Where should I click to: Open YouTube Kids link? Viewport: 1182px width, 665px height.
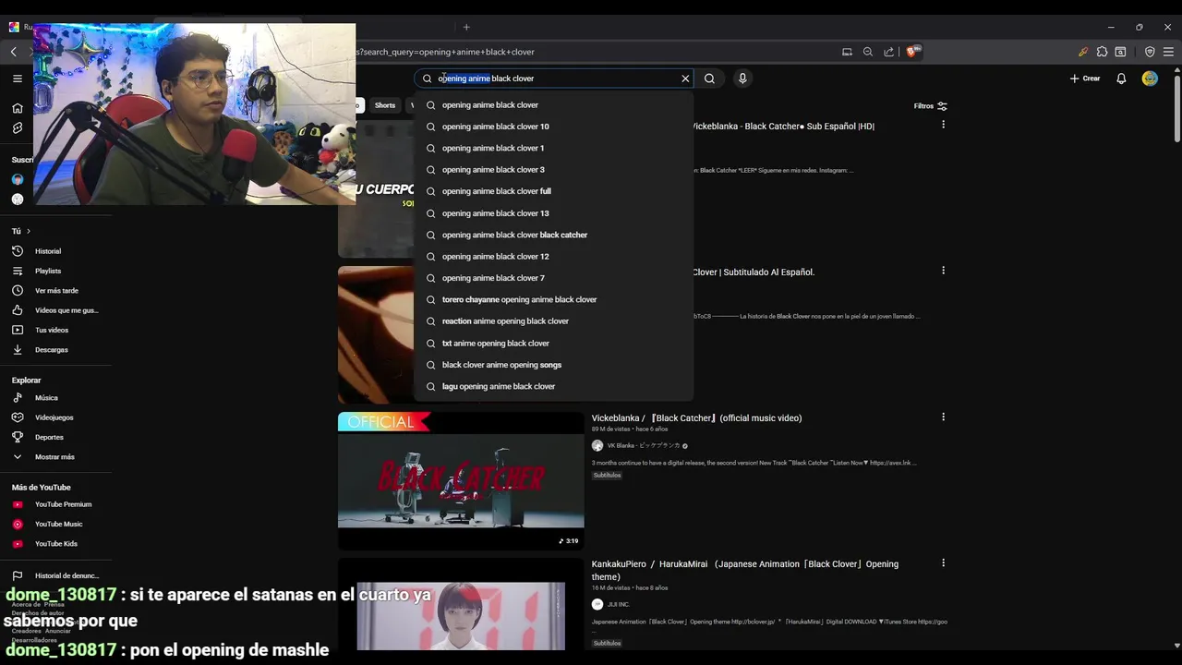(x=56, y=544)
